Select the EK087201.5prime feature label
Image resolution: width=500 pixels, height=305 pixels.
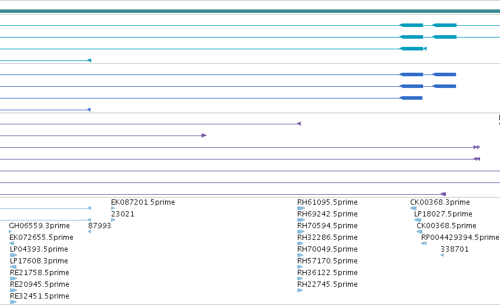point(143,202)
